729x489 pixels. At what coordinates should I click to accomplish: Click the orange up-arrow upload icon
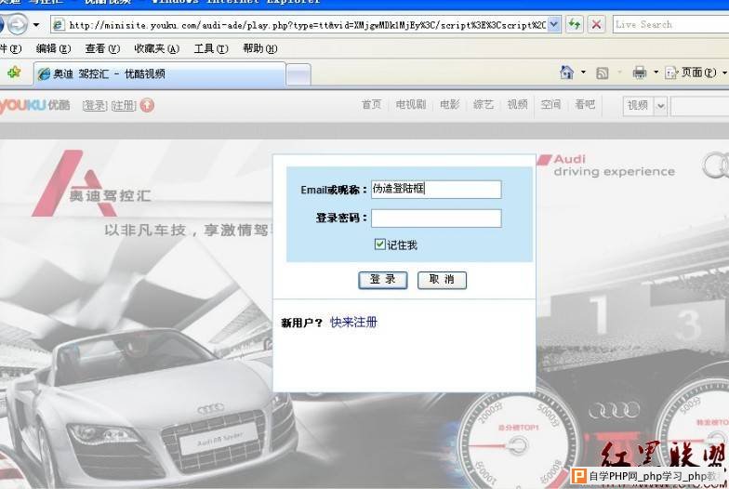pyautogui.click(x=147, y=106)
